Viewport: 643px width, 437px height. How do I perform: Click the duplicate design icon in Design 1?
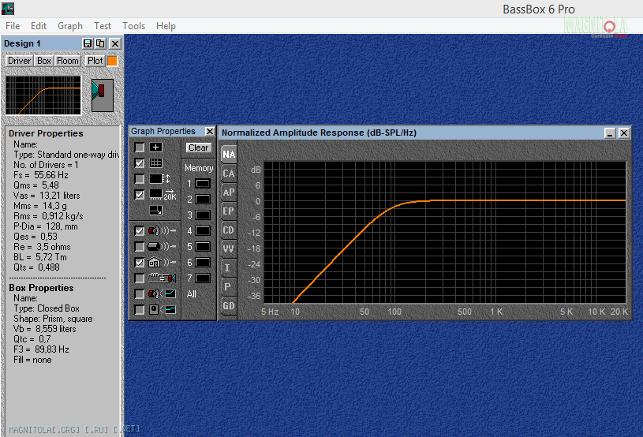pyautogui.click(x=100, y=43)
